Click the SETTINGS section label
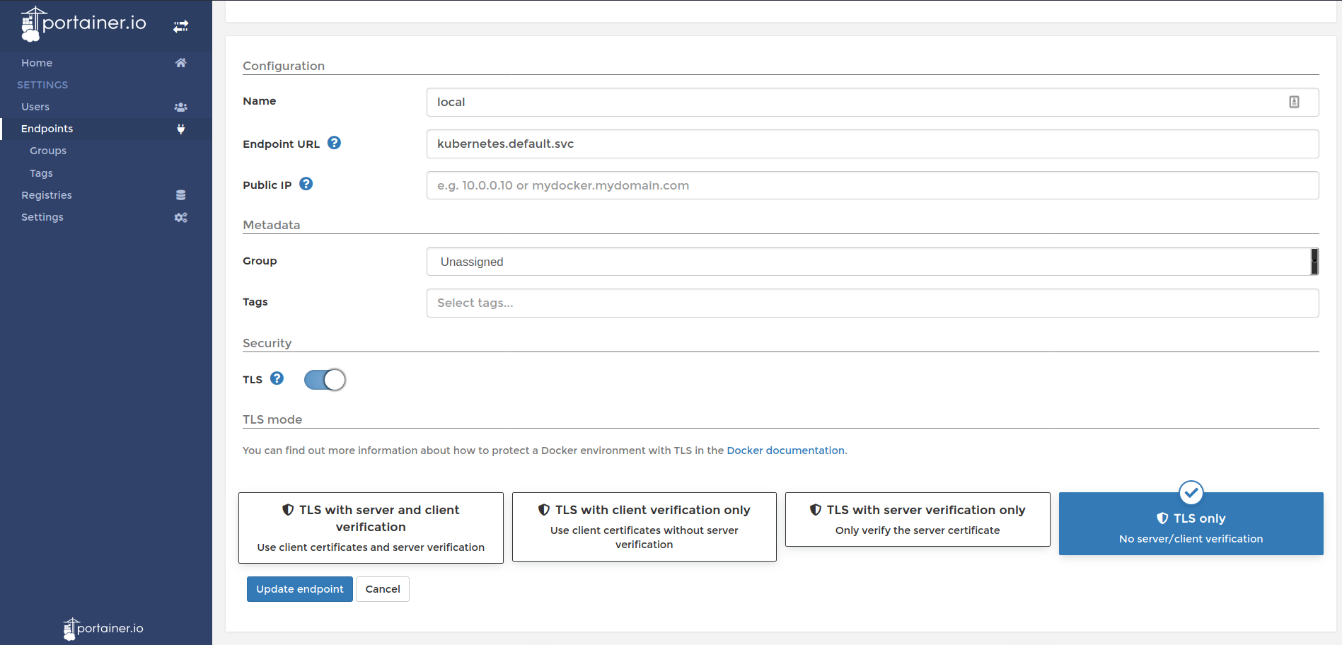1342x645 pixels. click(x=42, y=85)
